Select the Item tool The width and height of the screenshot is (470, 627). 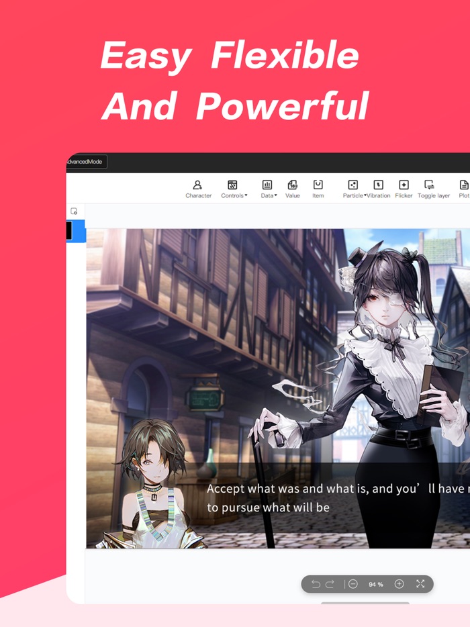click(318, 189)
